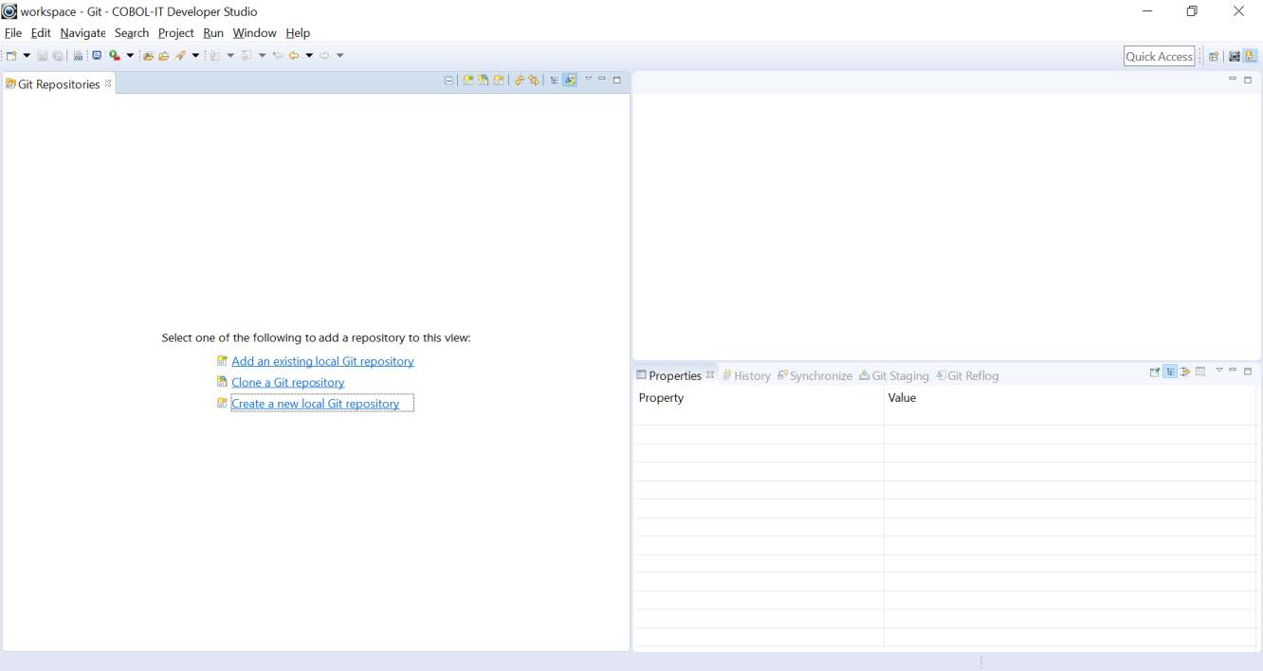Click the Quick Access search field
Viewport: 1263px width, 671px height.
pyautogui.click(x=1159, y=56)
